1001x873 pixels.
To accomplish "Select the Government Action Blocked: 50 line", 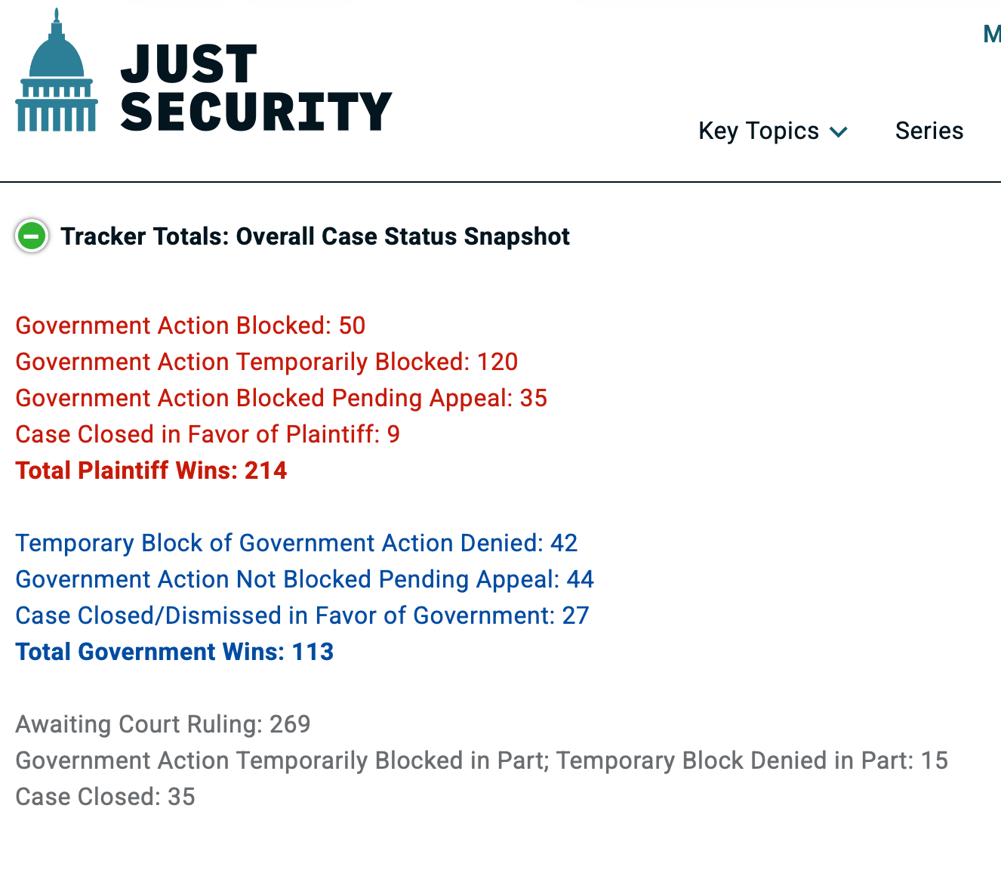I will [x=190, y=325].
